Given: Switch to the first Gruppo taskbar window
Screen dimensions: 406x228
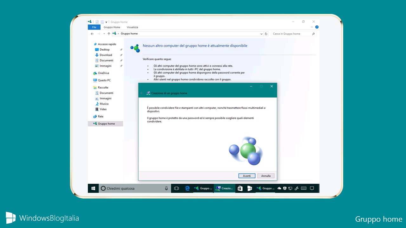Looking at the screenshot, I should tap(203, 188).
